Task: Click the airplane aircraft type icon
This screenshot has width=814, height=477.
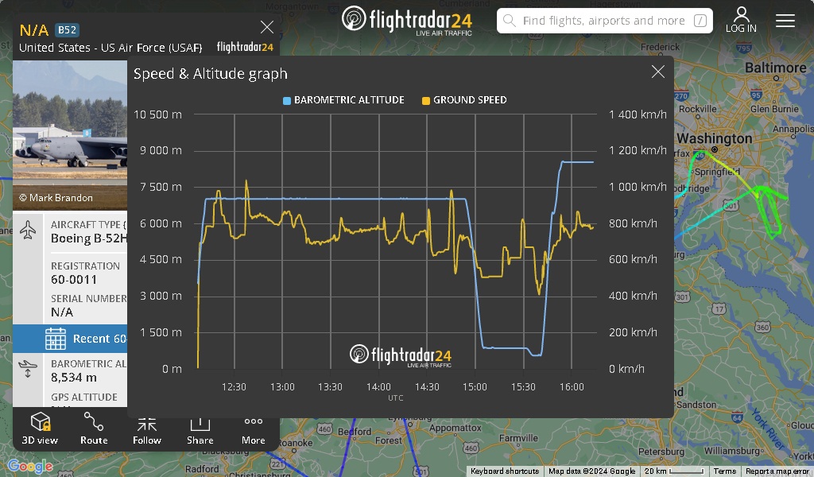Action: [x=28, y=230]
